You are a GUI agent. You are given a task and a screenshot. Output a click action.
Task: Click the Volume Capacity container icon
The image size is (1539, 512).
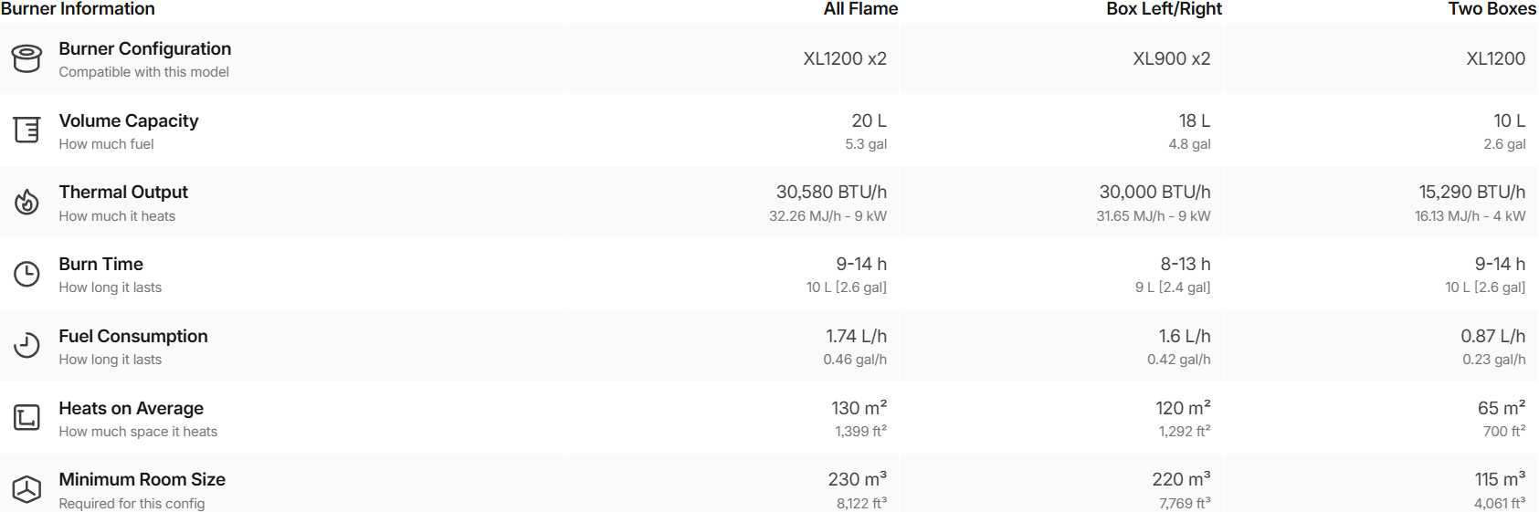26,131
